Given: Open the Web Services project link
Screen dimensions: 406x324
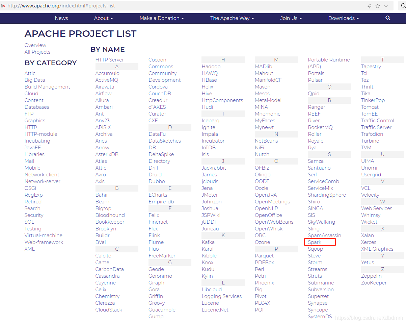Looking at the screenshot, I should (x=377, y=208).
